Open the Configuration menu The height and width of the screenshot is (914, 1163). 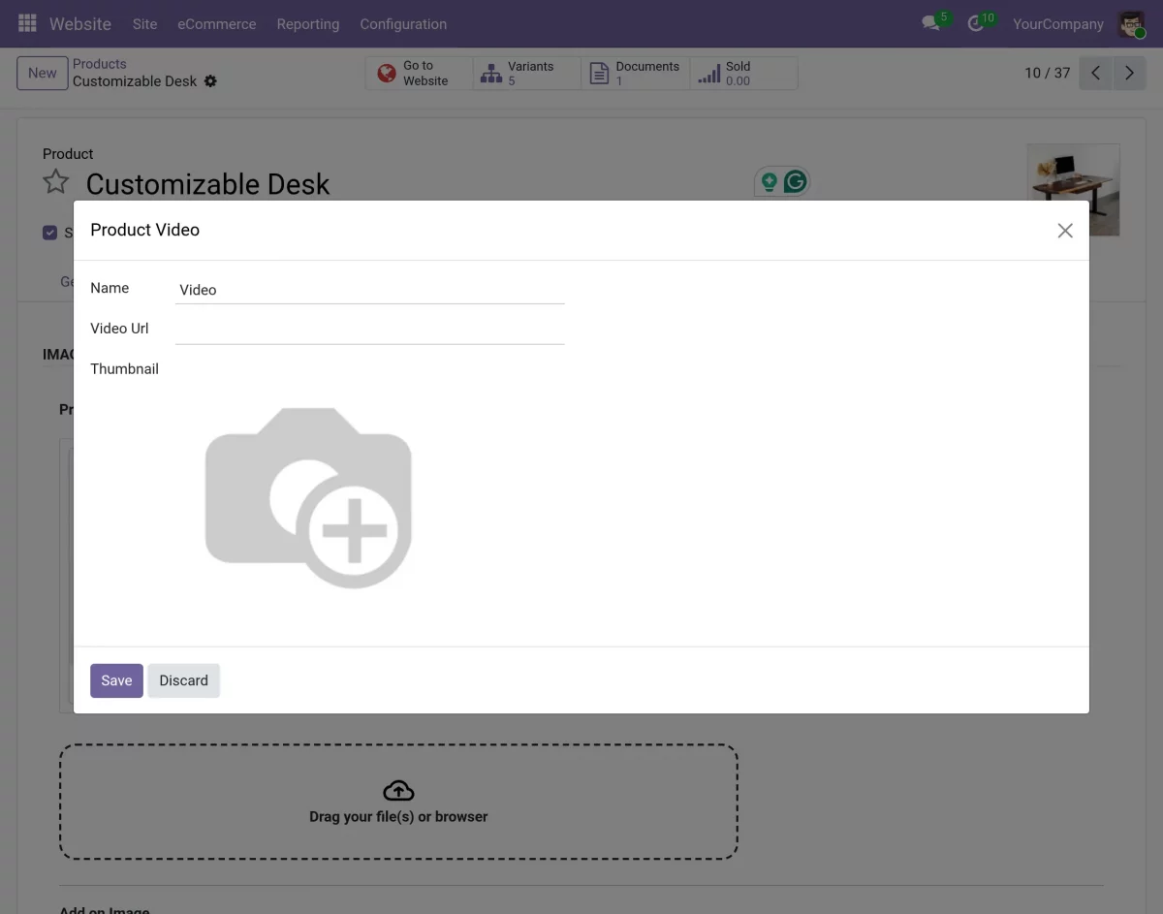(403, 23)
